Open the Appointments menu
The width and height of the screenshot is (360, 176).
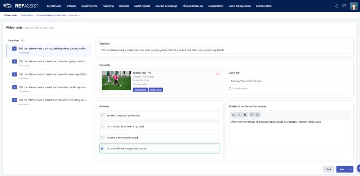coord(89,6)
